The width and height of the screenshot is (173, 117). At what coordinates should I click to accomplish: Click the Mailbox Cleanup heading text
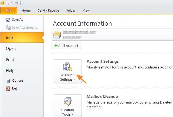pos(102,97)
